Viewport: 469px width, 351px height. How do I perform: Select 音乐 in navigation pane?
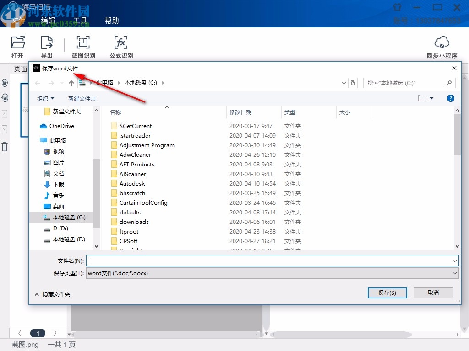54,195
